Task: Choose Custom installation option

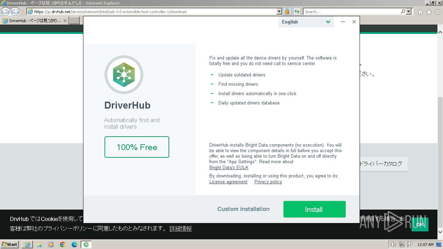Action: click(243, 209)
